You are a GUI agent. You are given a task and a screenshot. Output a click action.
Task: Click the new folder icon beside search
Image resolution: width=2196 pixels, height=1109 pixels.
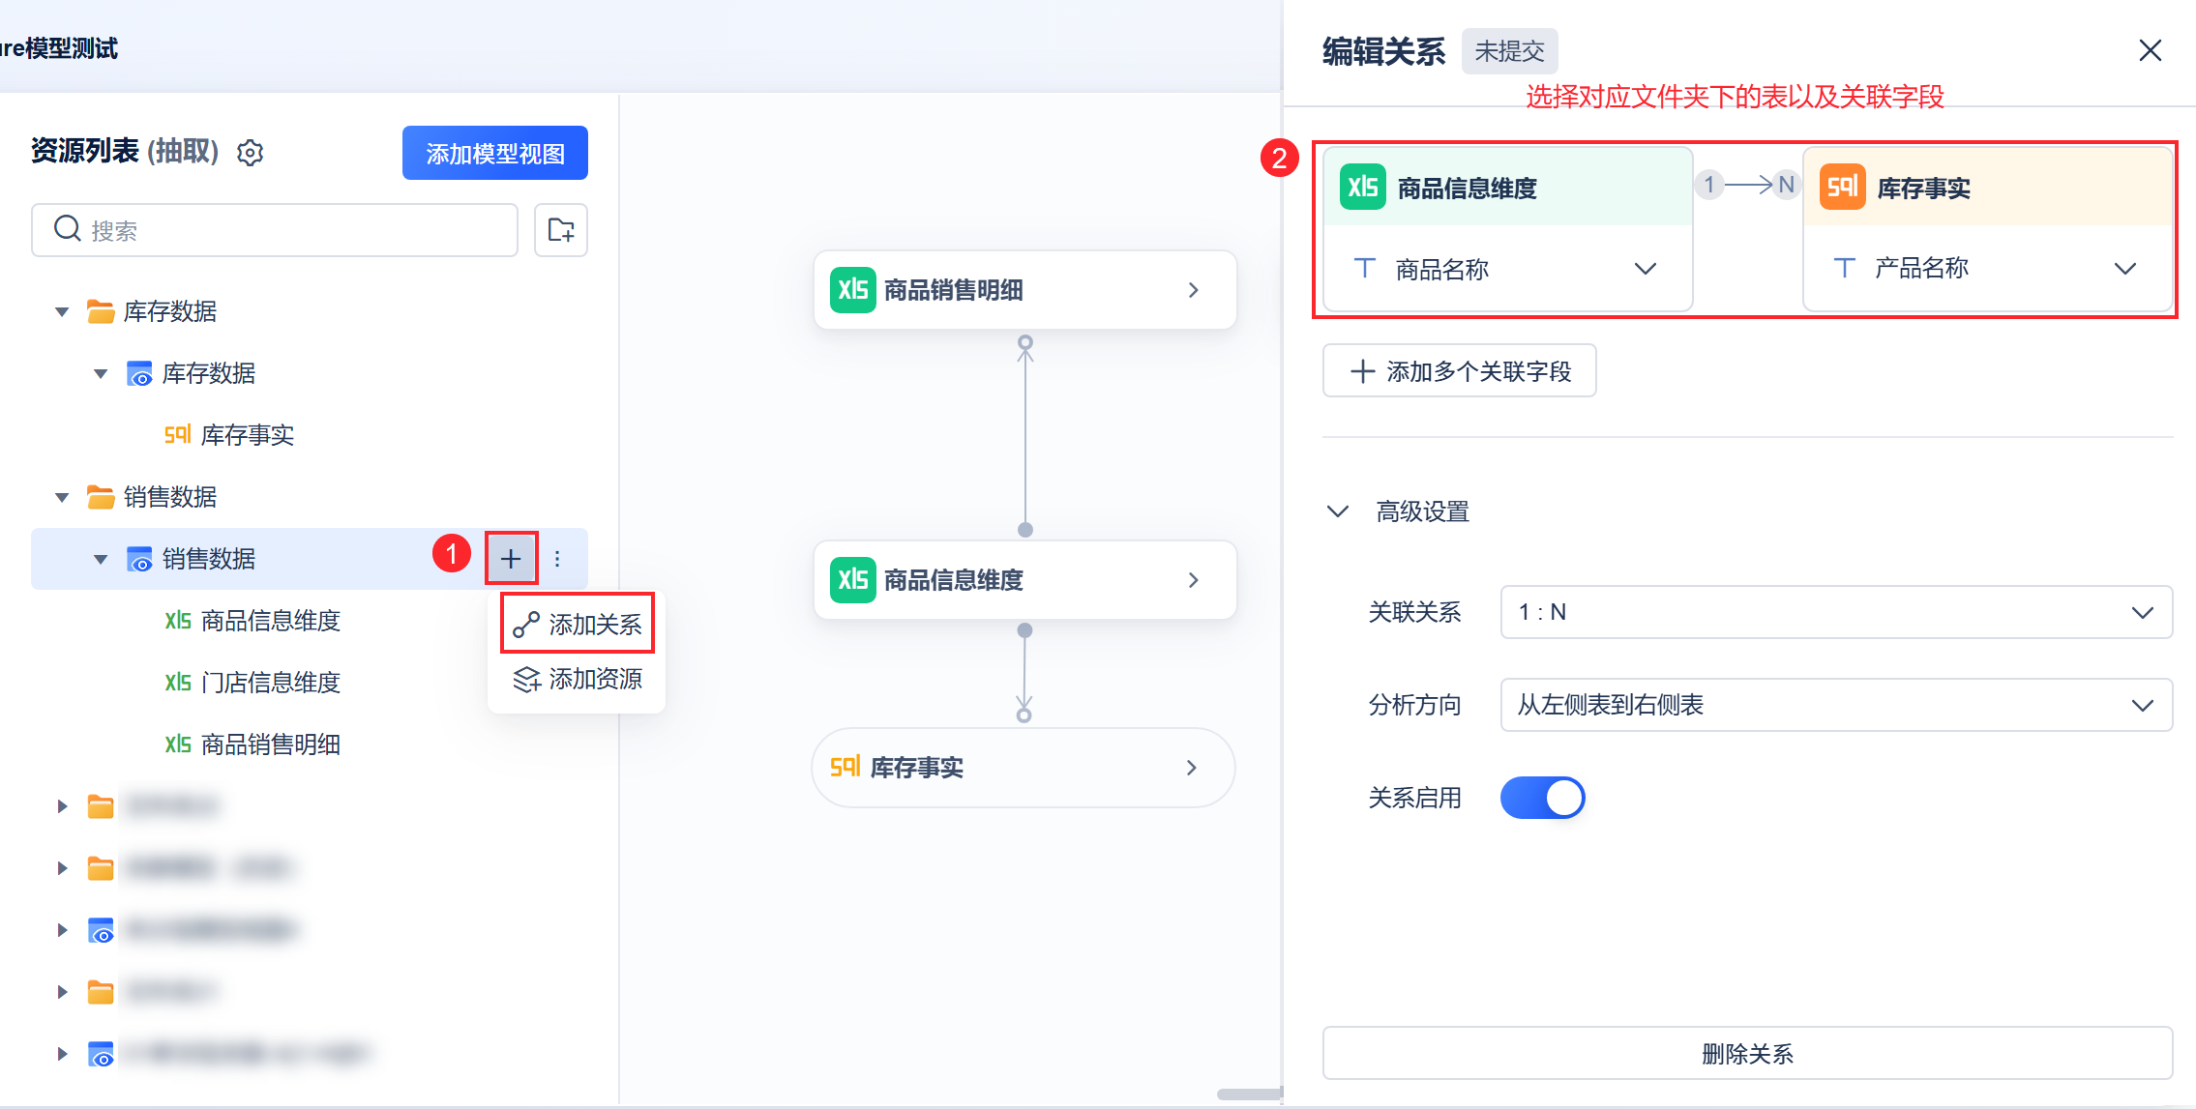(561, 230)
